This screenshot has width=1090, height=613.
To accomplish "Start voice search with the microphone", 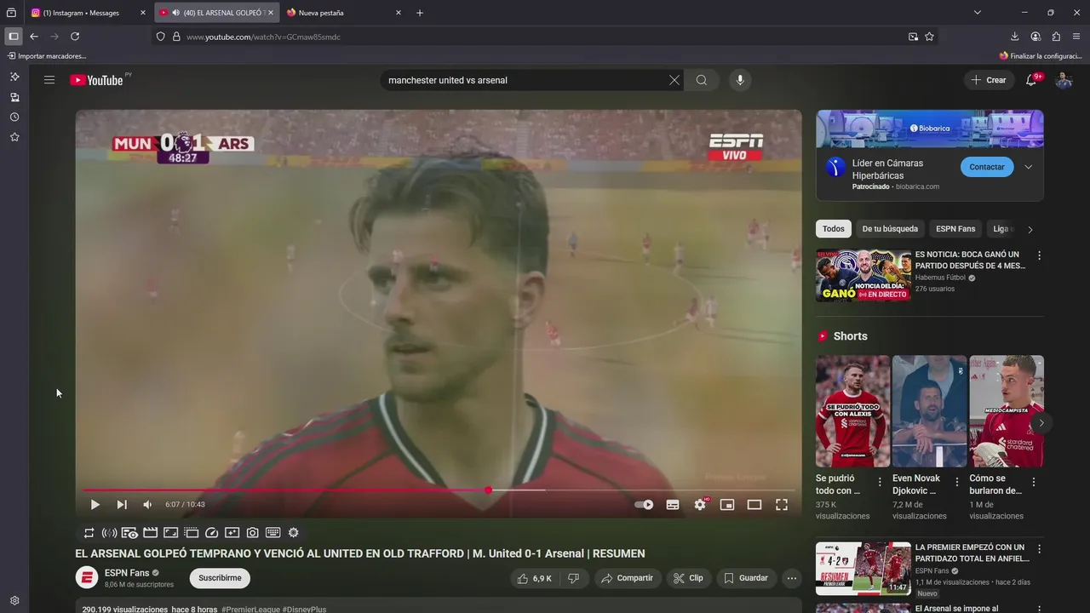I will (740, 80).
